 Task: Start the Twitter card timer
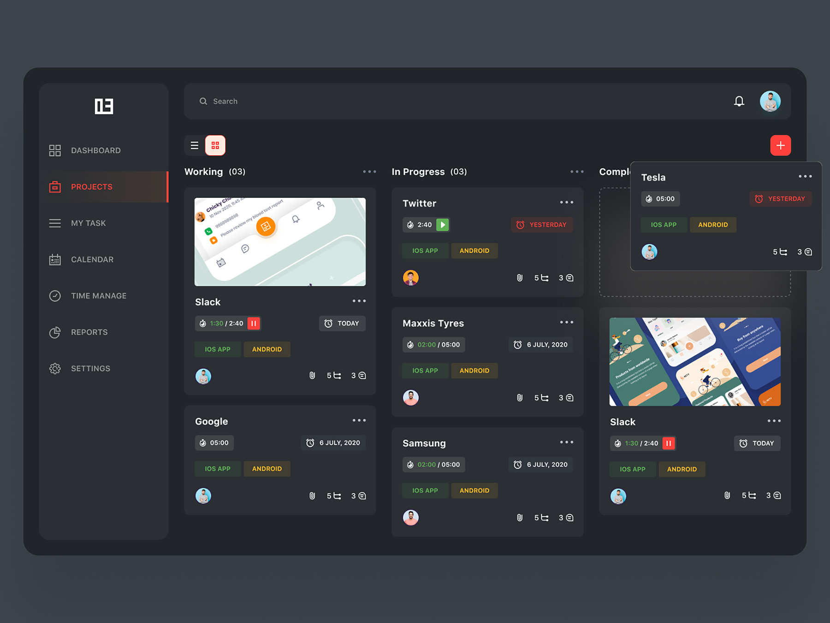[x=443, y=225]
